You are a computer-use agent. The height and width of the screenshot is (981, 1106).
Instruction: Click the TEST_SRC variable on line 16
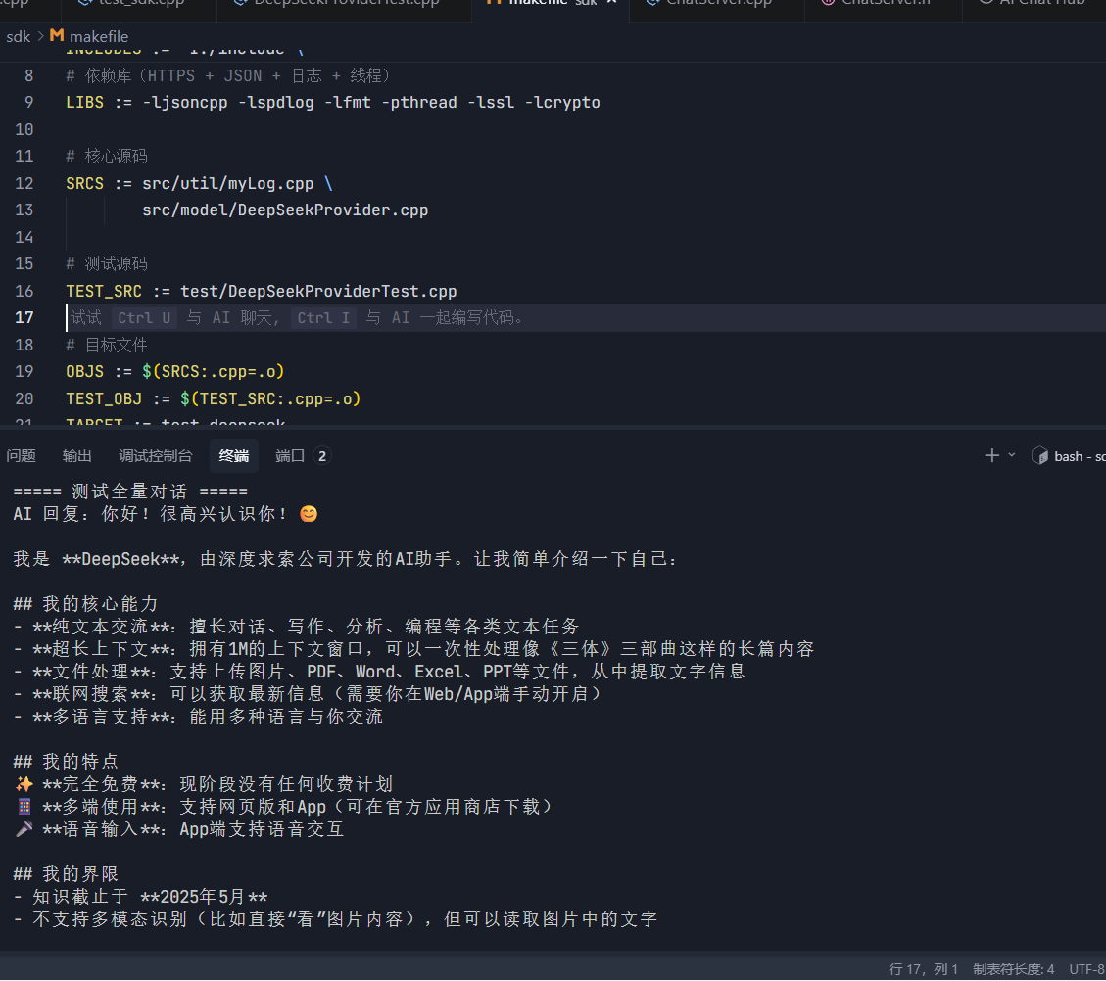point(104,291)
